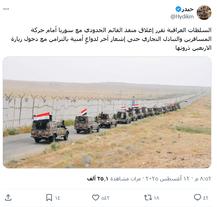Open the author's profile picture
This screenshot has height=207, width=217.
pyautogui.click(x=204, y=13)
